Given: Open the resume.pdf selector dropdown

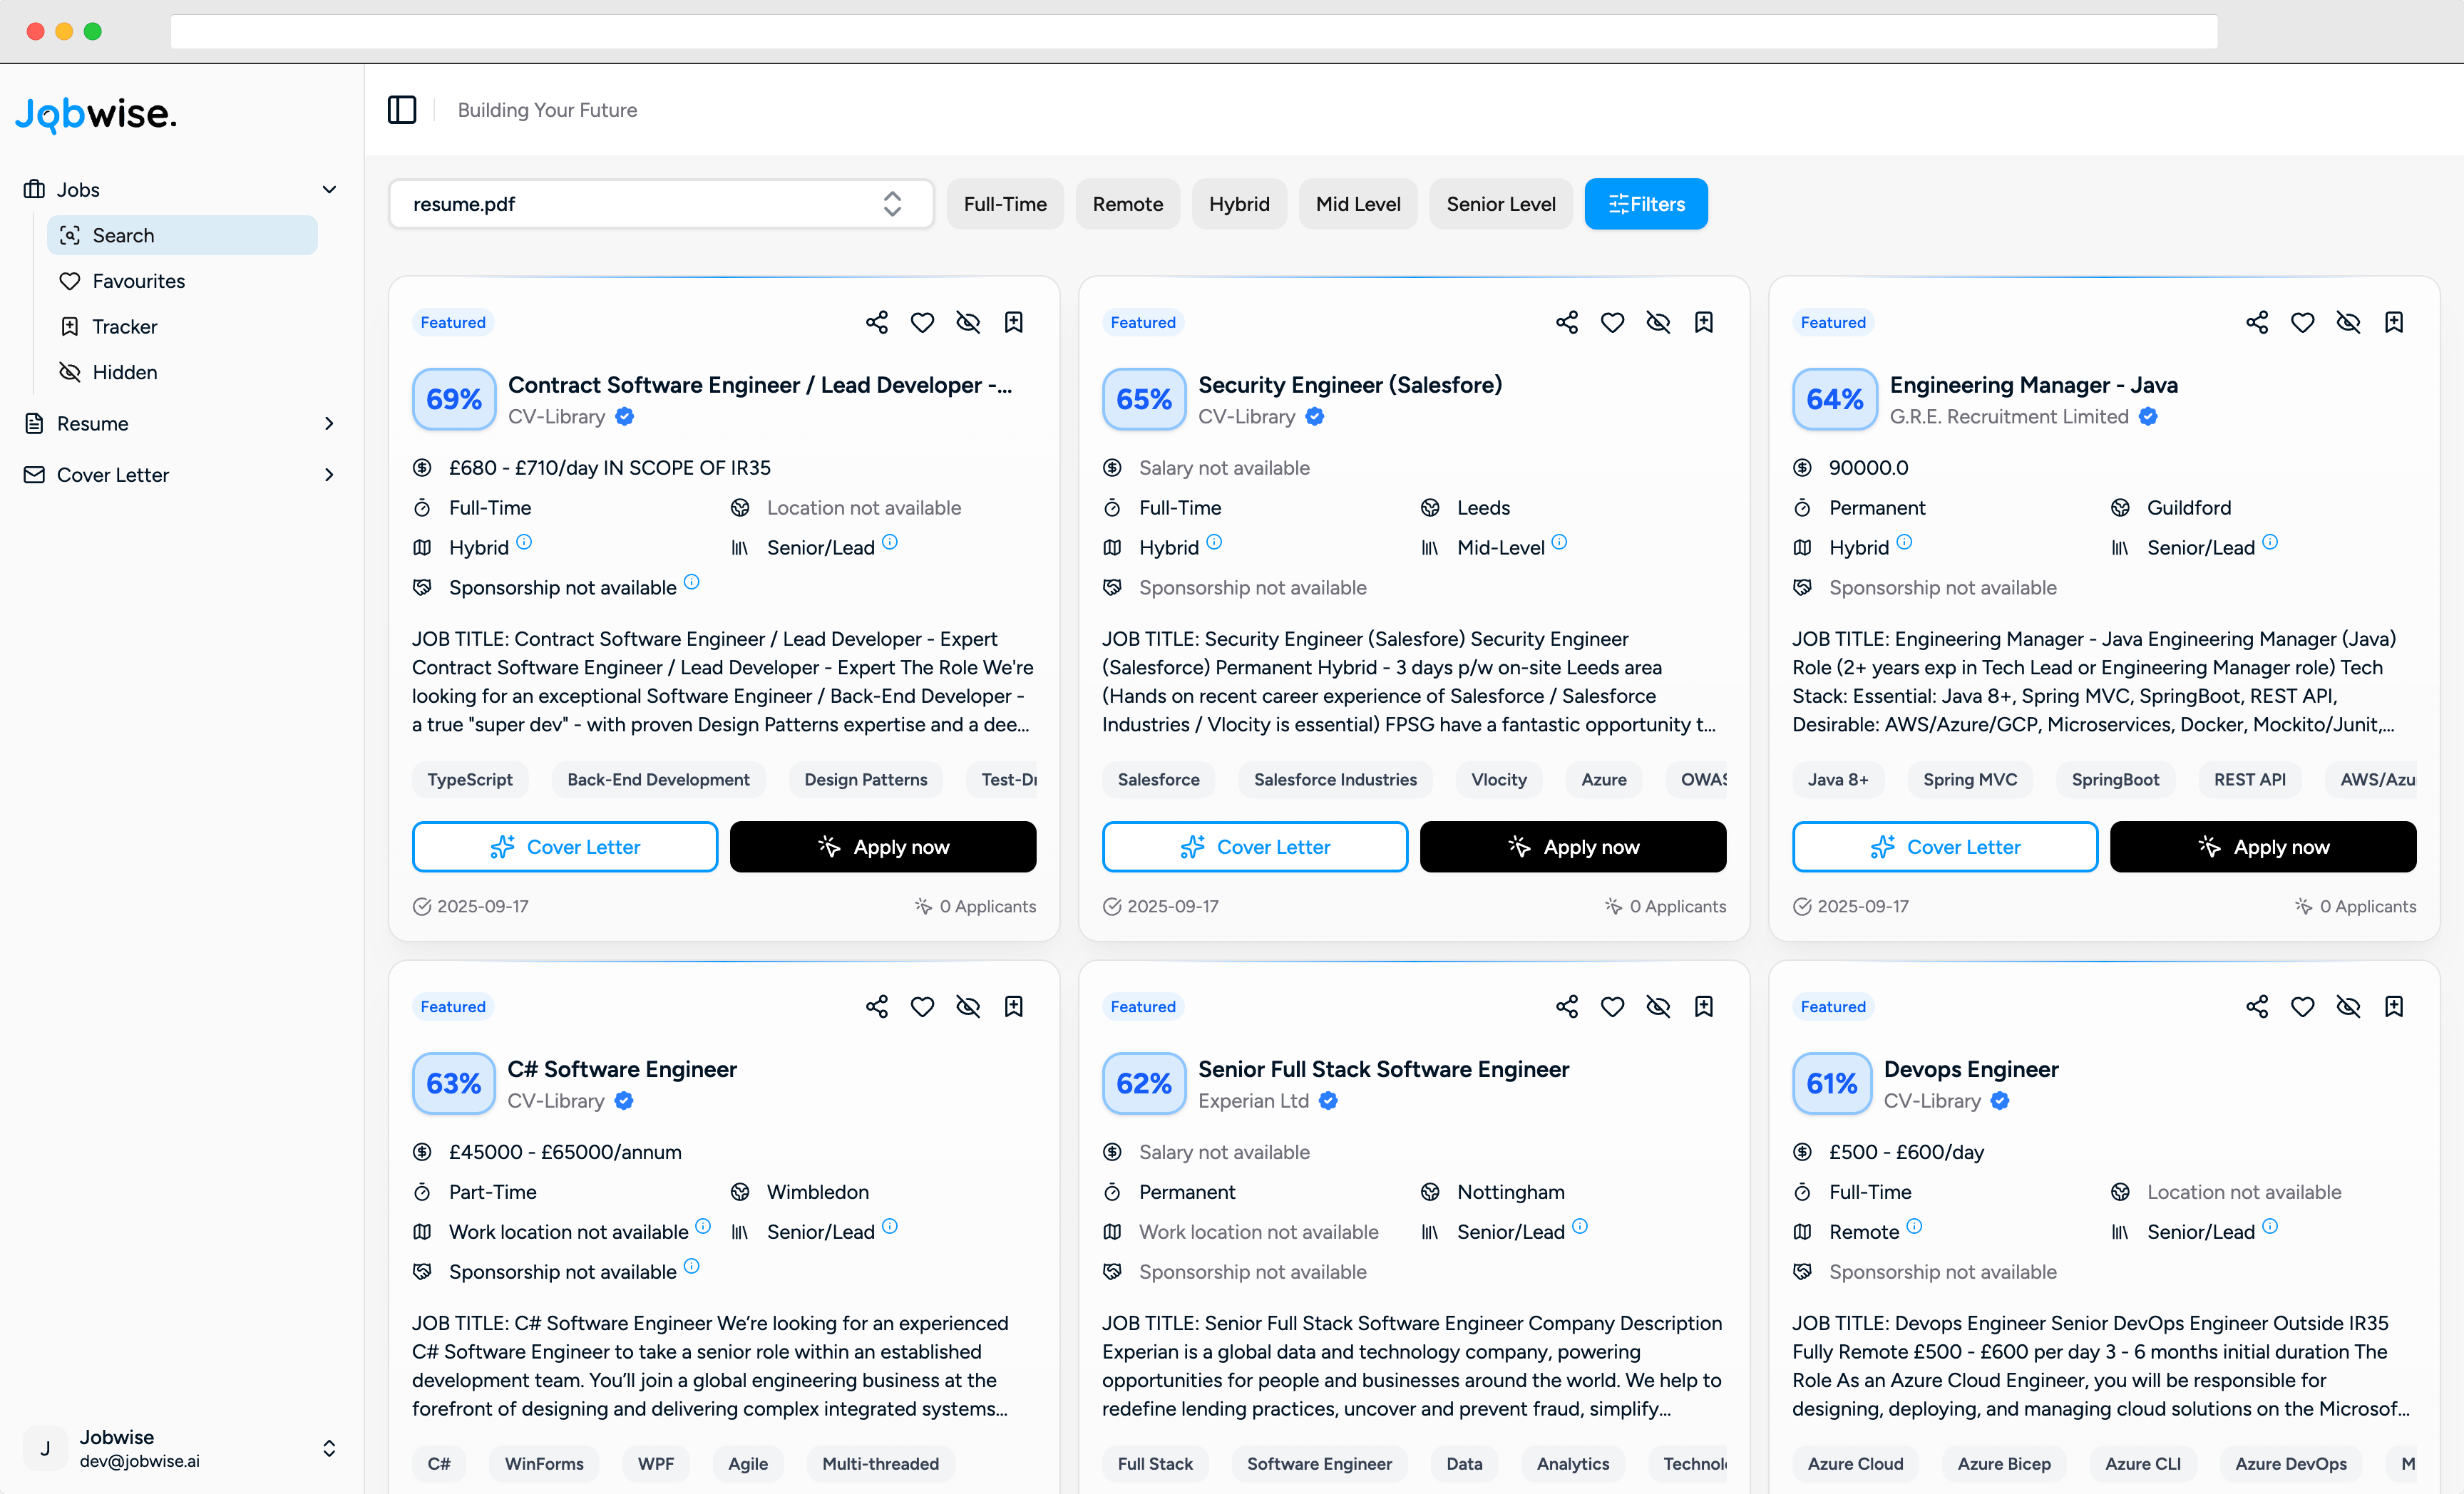Looking at the screenshot, I should [661, 204].
